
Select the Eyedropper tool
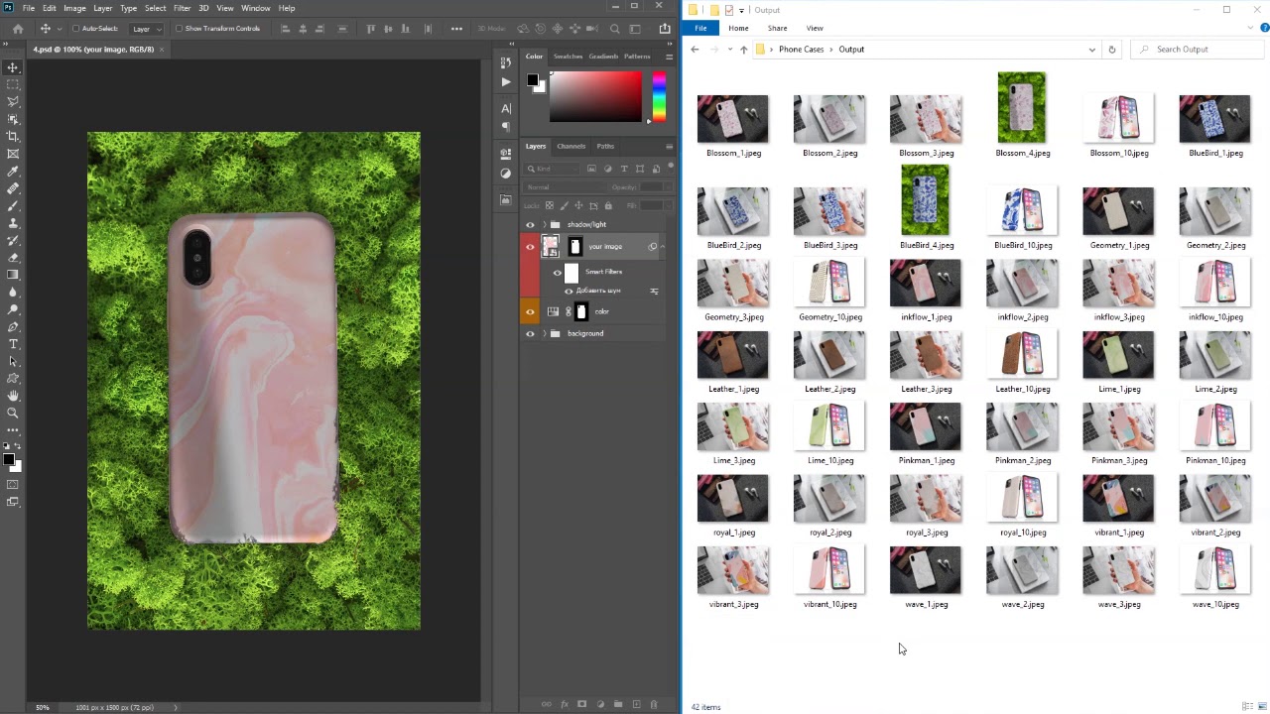pyautogui.click(x=13, y=171)
